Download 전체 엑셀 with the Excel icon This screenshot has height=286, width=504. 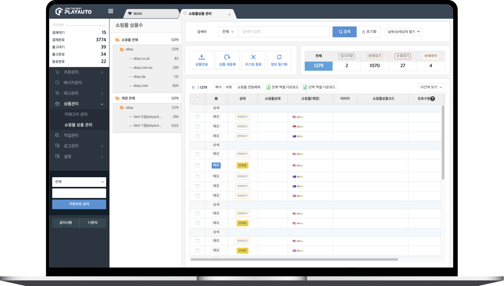point(268,87)
